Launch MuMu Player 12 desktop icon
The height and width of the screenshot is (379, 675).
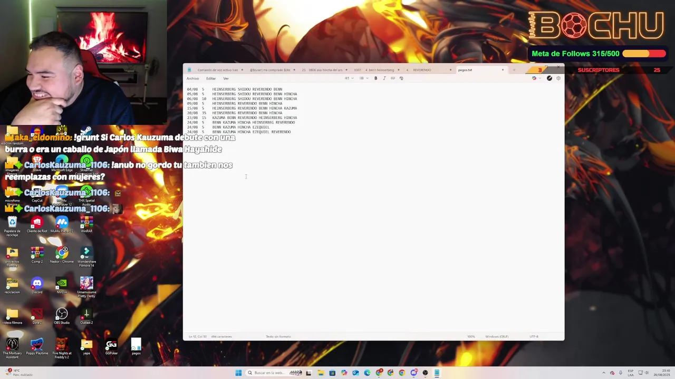(x=62, y=225)
